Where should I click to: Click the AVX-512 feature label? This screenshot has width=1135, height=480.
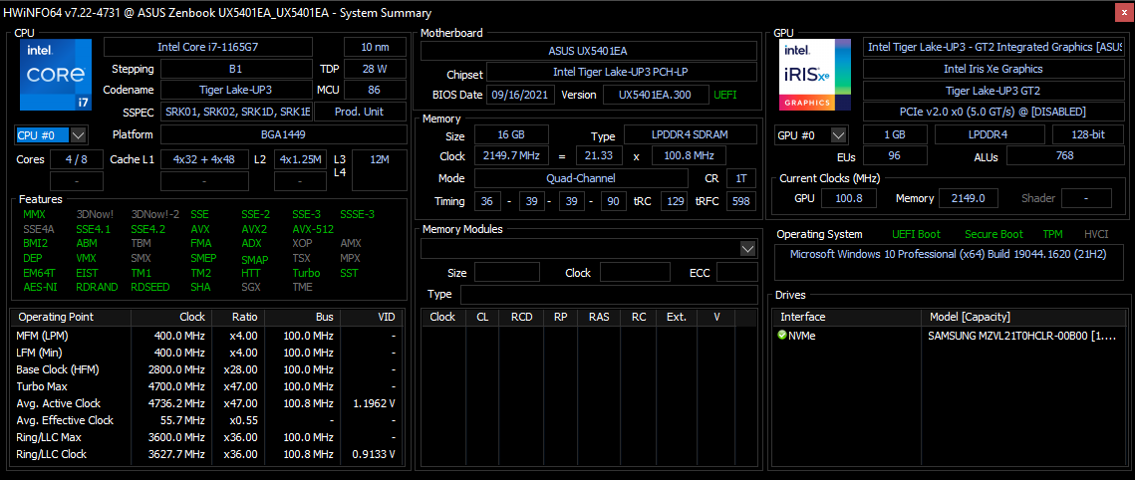(314, 229)
